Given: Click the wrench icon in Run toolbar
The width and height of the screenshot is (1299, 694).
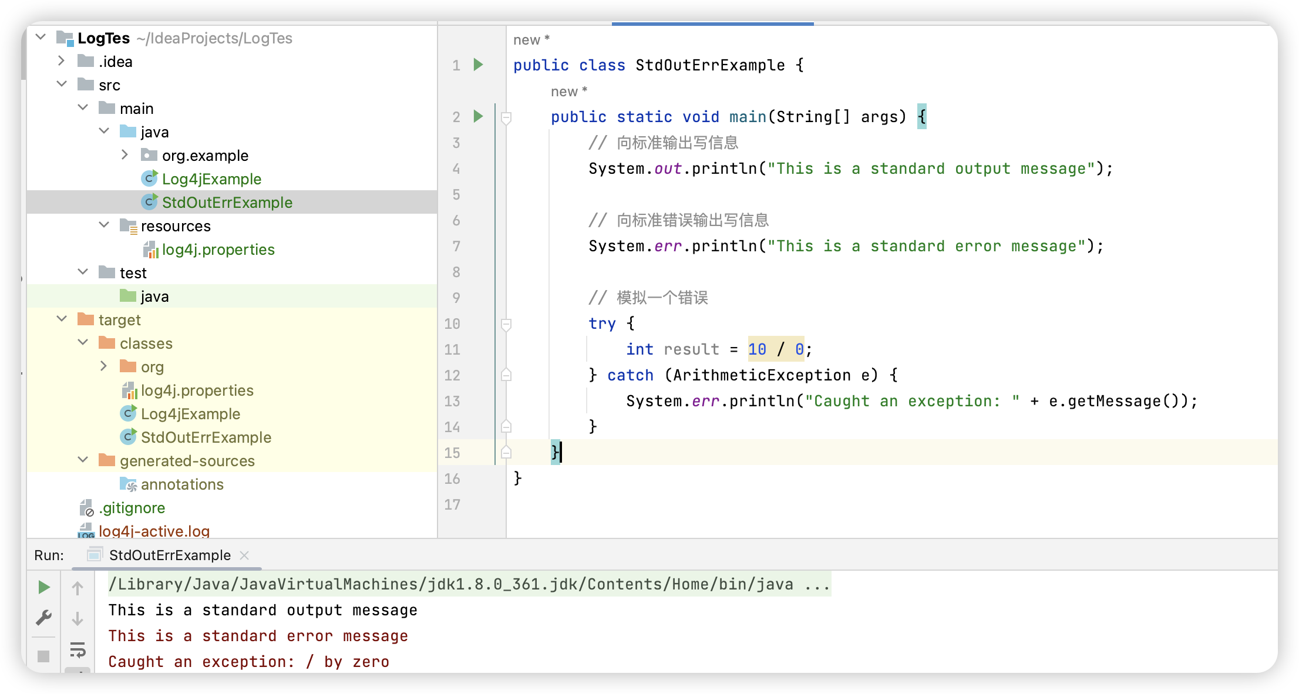Looking at the screenshot, I should (43, 618).
